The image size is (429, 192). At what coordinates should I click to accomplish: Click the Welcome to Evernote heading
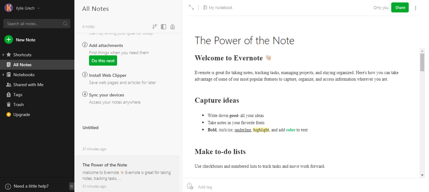(233, 58)
